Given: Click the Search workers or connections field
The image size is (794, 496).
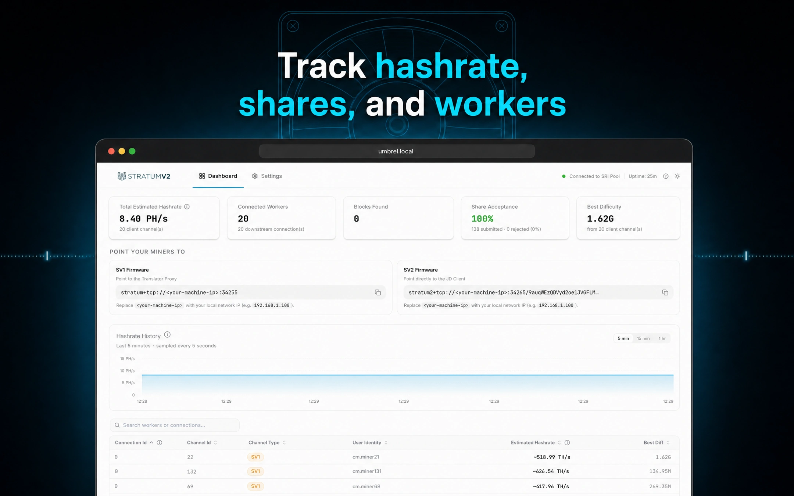Looking at the screenshot, I should tap(175, 425).
